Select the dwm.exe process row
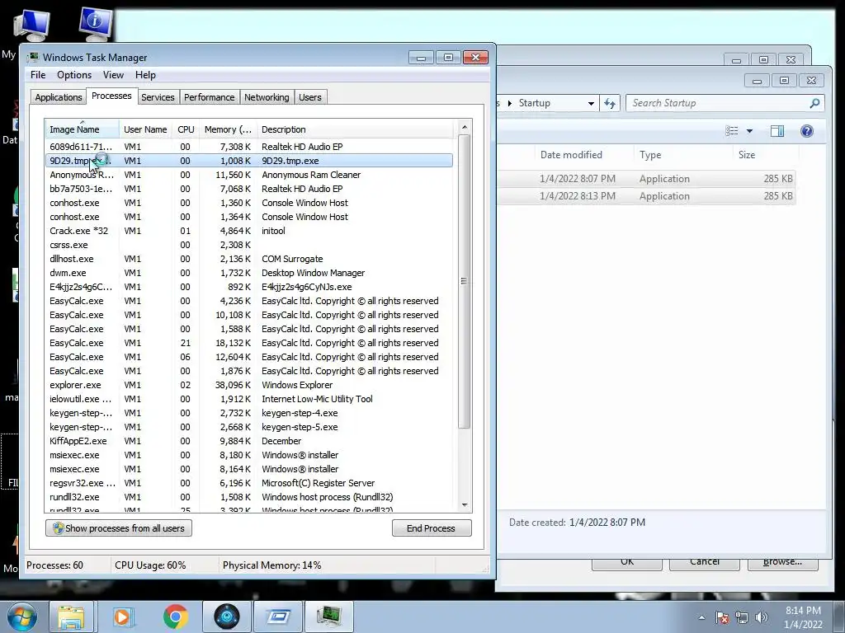This screenshot has width=845, height=633. [248, 273]
